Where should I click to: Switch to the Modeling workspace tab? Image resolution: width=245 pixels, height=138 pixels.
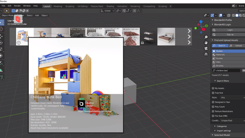58,6
